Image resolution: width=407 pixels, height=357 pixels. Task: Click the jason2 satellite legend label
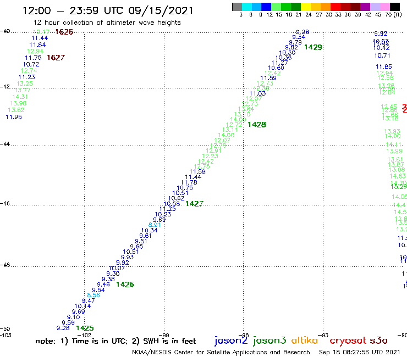click(x=231, y=341)
